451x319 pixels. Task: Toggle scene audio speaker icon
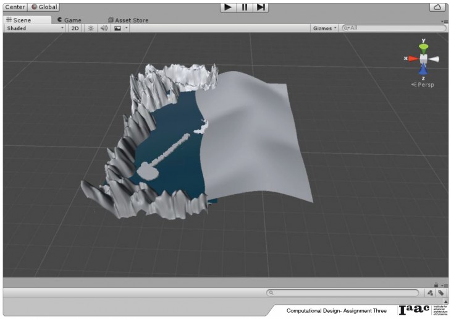104,28
